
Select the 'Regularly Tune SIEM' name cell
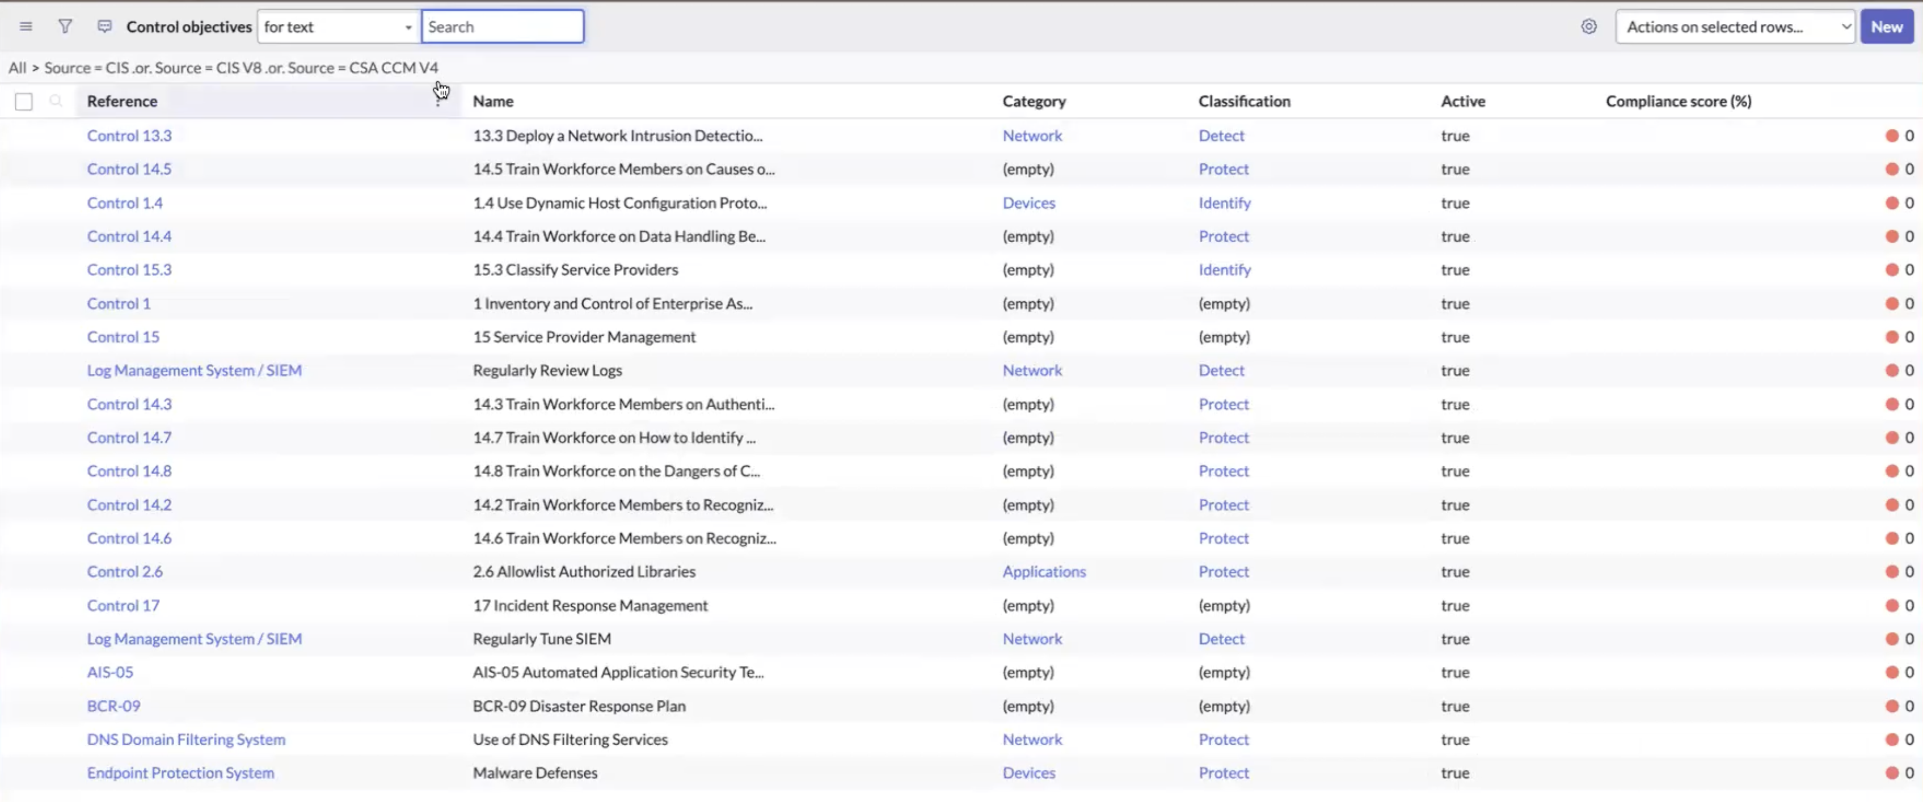541,639
